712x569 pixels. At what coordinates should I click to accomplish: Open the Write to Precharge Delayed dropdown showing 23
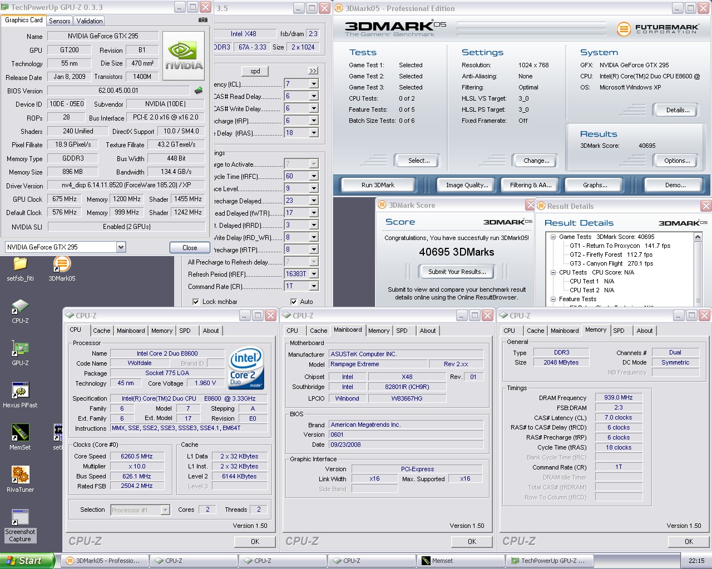coord(314,201)
